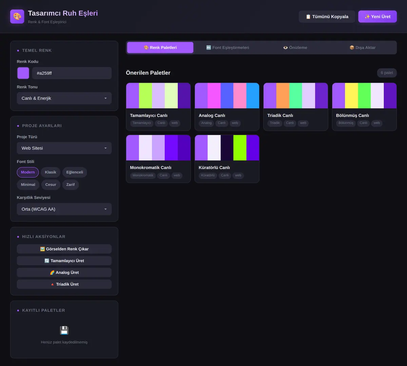Click the Önerilen Paletler heading
Image resolution: width=407 pixels, height=366 pixels.
click(148, 73)
